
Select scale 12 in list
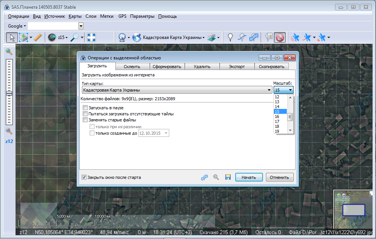point(280,97)
